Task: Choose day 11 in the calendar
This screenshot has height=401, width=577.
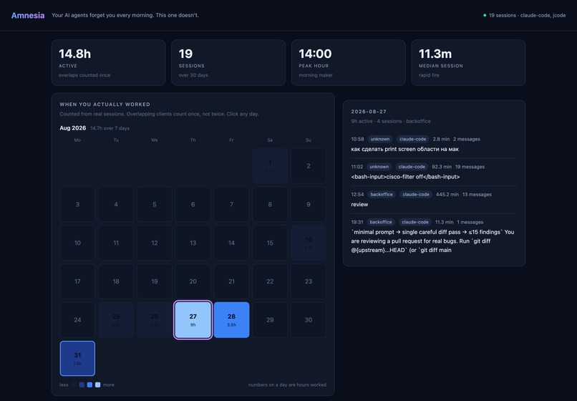Action: pyautogui.click(x=116, y=243)
